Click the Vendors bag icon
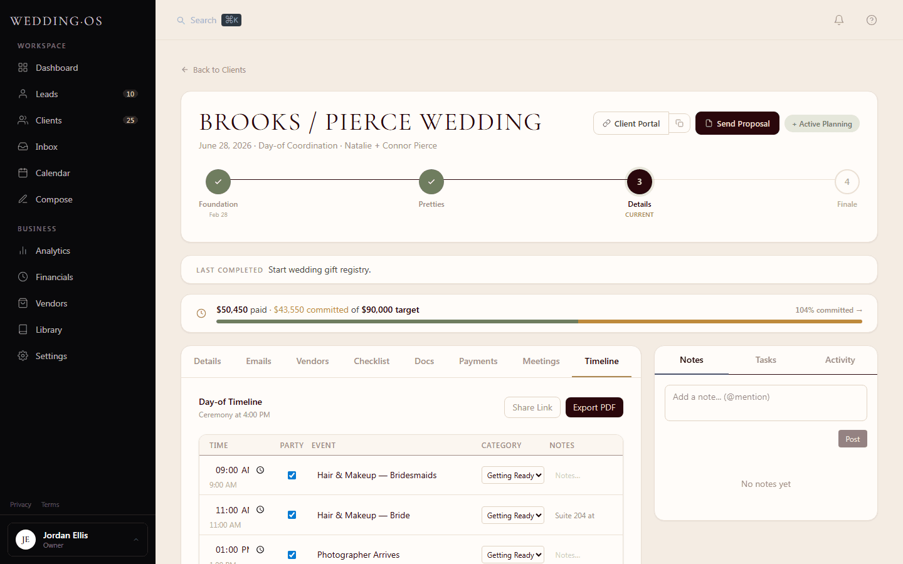Image resolution: width=903 pixels, height=564 pixels. (23, 303)
